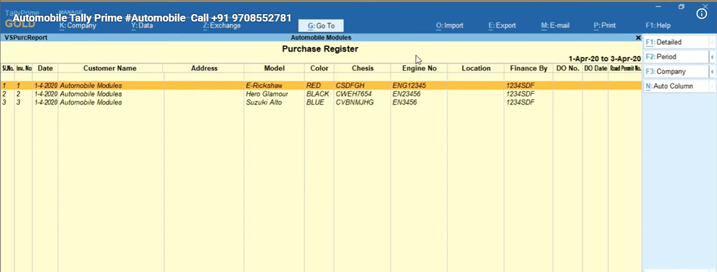Screen dimensions: 717x272
Task: Click the N: Auto Column button
Action: coord(676,86)
